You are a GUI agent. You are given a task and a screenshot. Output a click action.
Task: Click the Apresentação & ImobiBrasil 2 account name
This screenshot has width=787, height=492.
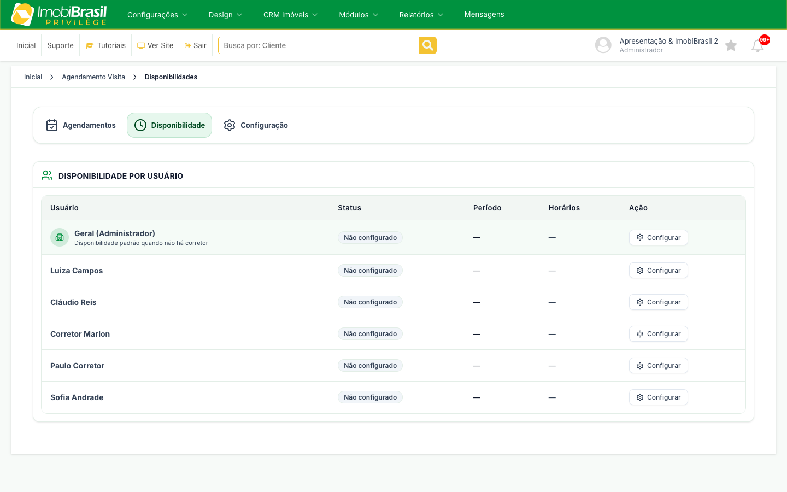click(668, 41)
